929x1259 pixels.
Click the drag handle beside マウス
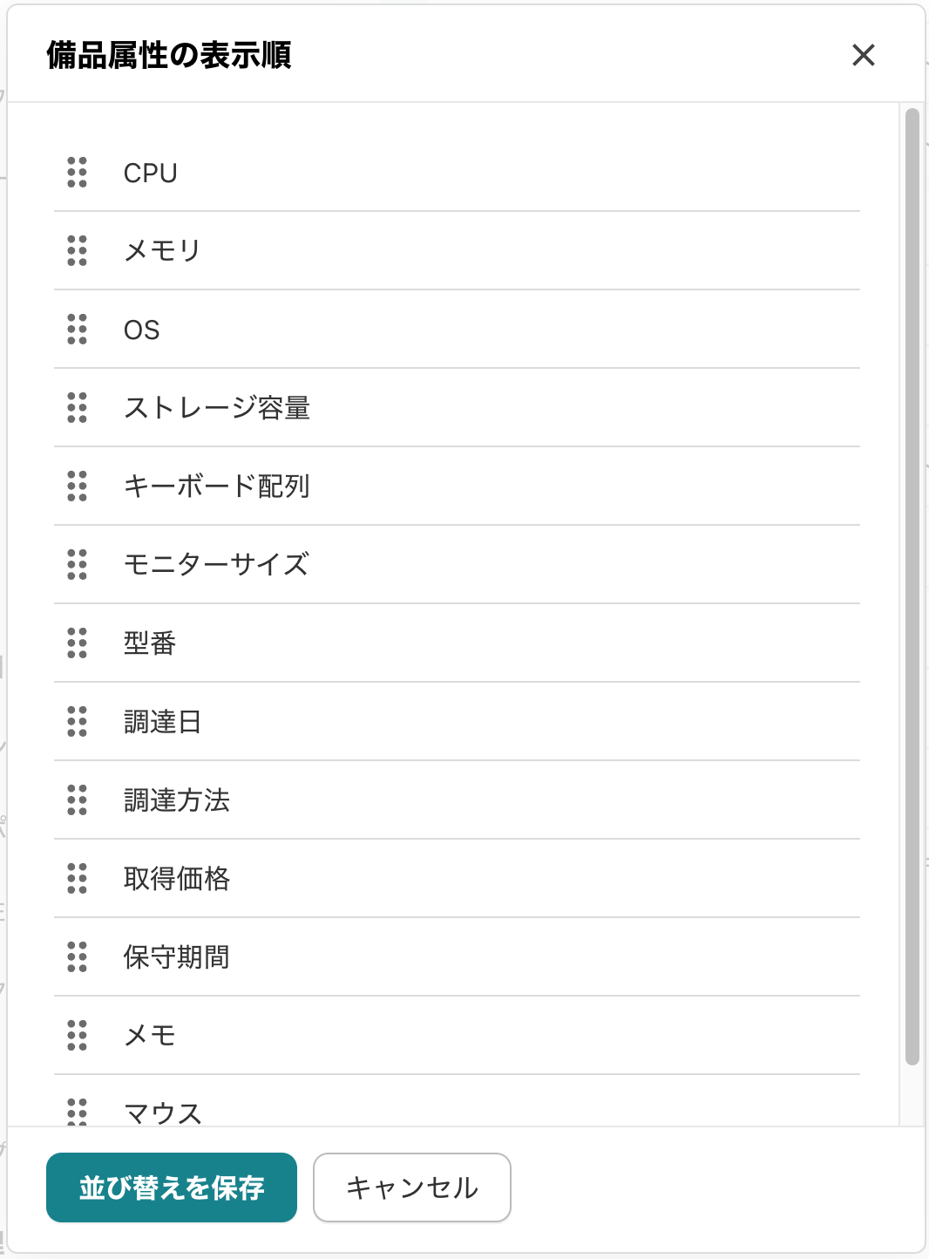click(78, 1112)
